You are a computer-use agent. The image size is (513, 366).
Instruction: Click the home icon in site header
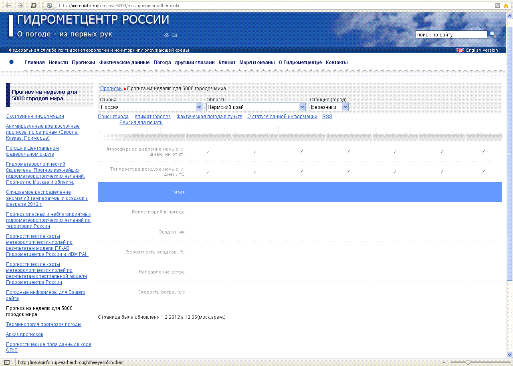(166, 35)
